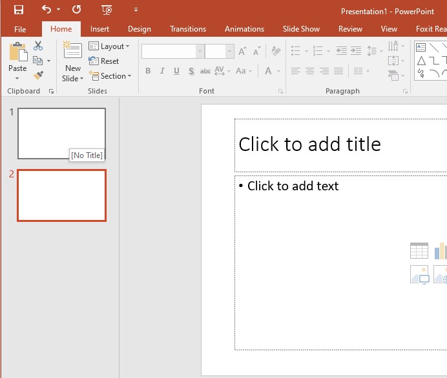Toggle text Shadow
Screen dimensions: 447x378
point(191,71)
